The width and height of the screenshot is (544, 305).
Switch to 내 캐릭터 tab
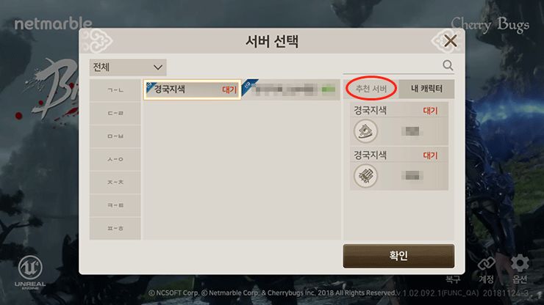pos(426,89)
